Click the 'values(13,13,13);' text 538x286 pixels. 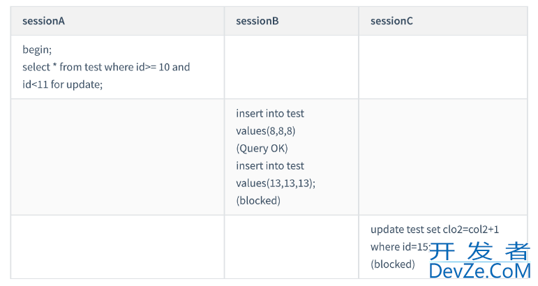coord(276,183)
